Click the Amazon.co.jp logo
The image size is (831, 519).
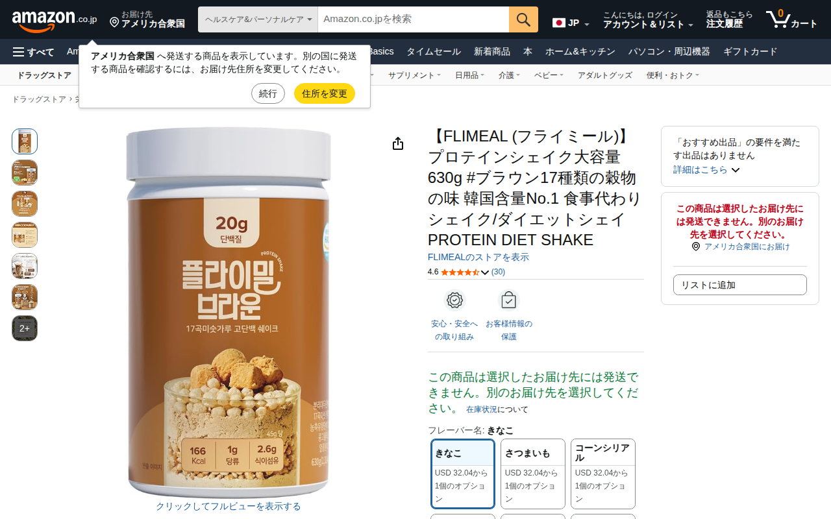(55, 20)
